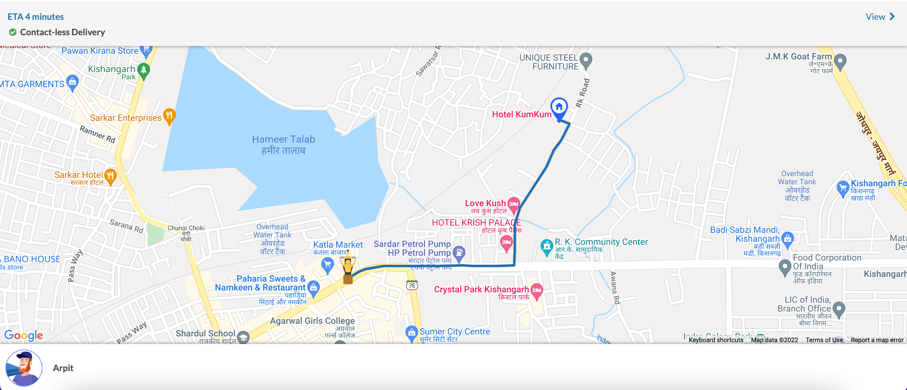
Task: Open Keyboard shortcuts on the map
Action: 716,340
